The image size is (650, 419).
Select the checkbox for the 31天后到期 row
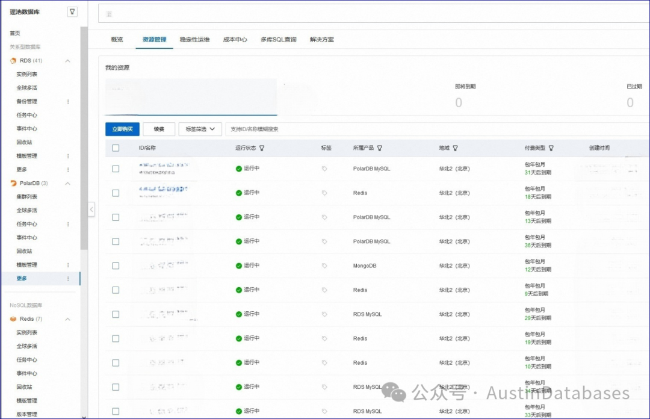pos(116,169)
